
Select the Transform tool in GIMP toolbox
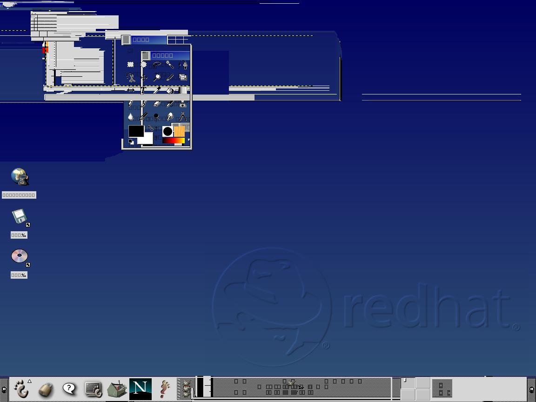coord(183,77)
